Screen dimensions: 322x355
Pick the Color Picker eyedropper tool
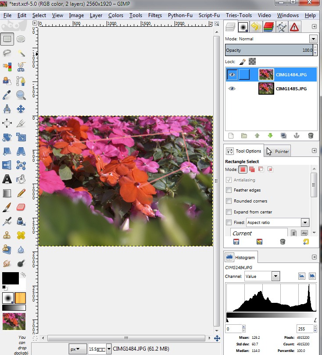[7, 95]
